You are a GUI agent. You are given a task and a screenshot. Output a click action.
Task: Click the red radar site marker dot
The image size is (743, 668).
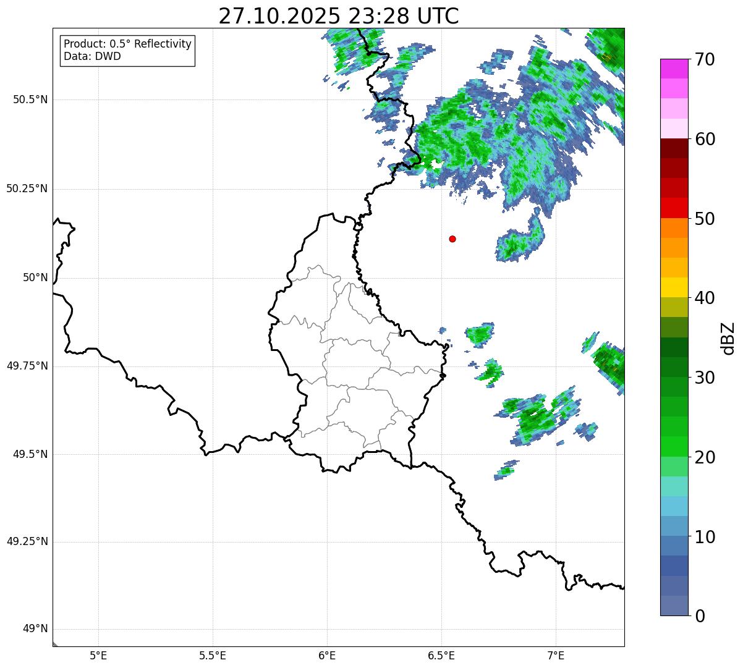[452, 239]
